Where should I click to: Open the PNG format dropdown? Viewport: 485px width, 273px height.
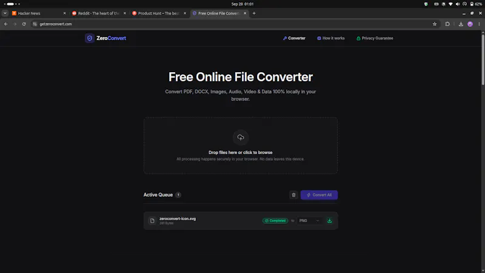tap(309, 221)
